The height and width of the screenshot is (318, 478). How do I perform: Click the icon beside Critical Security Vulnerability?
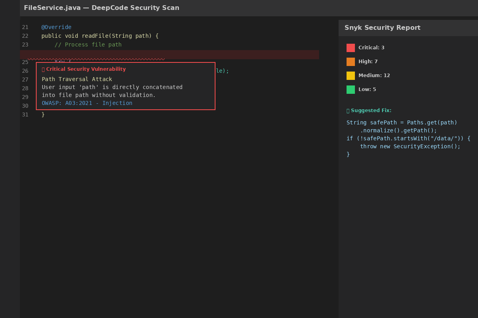click(x=43, y=69)
